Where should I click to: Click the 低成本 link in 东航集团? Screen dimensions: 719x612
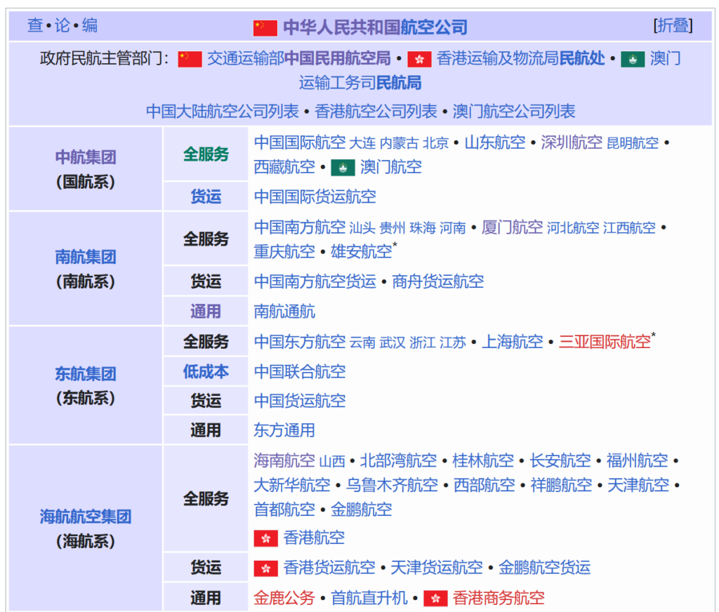coord(206,371)
